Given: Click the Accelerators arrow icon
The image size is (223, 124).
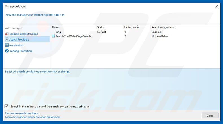Looking at the screenshot, I should coord(7,45).
